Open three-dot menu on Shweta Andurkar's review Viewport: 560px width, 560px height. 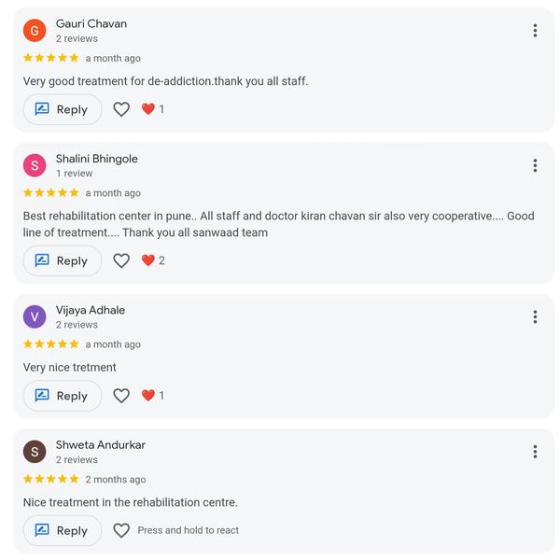click(x=535, y=452)
